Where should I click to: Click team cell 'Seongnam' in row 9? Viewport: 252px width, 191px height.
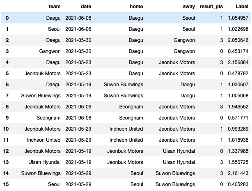48,118
